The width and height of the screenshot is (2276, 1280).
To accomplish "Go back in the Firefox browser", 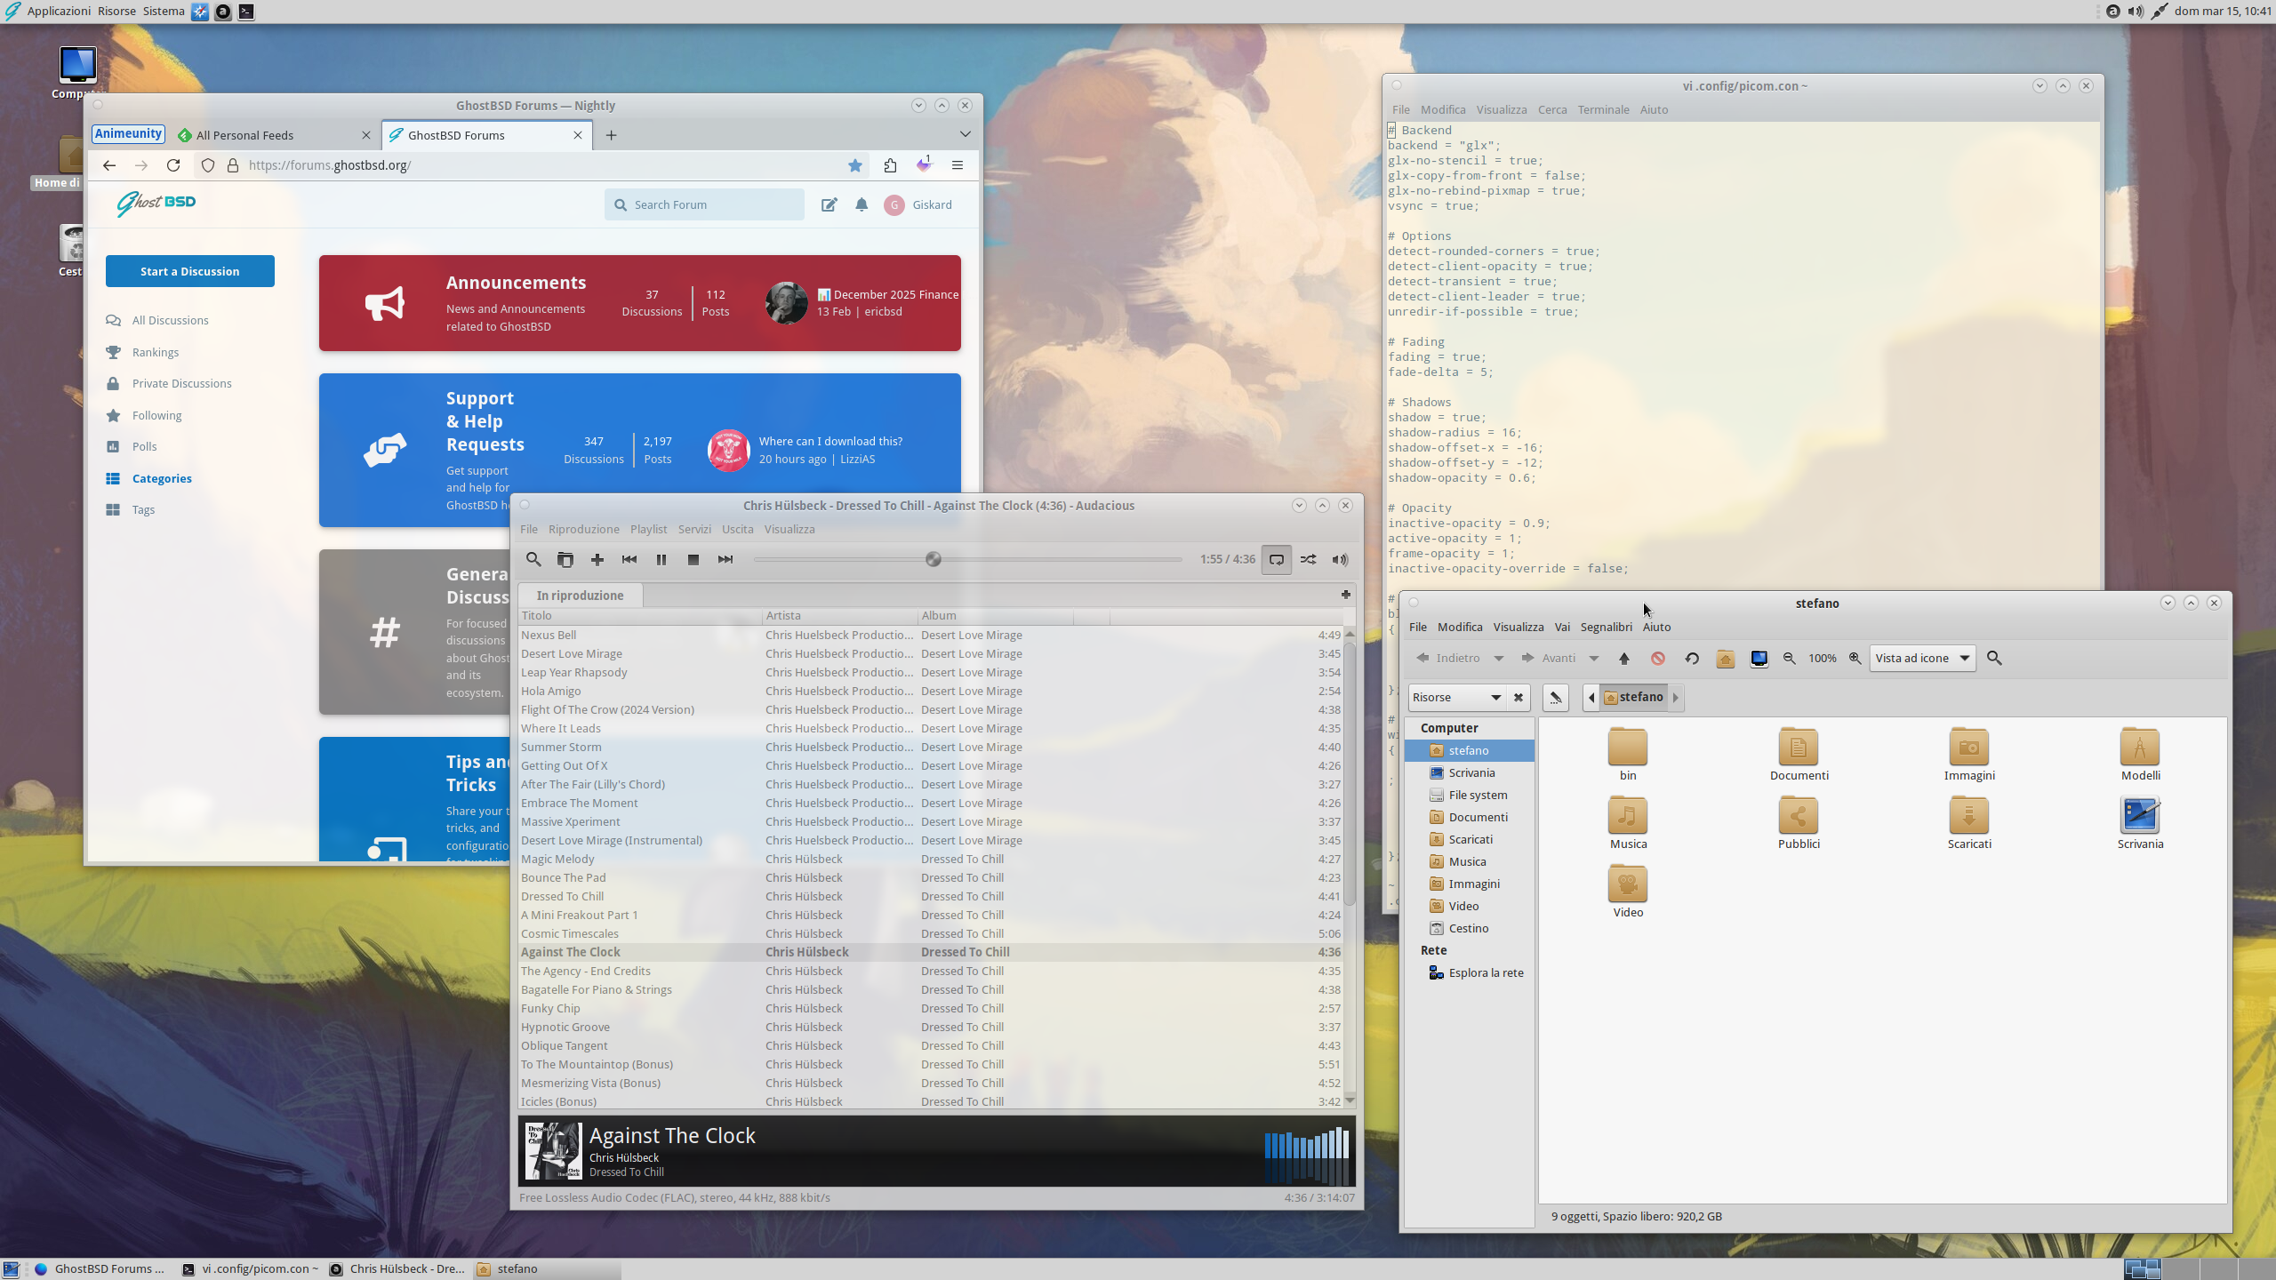I will 108,165.
